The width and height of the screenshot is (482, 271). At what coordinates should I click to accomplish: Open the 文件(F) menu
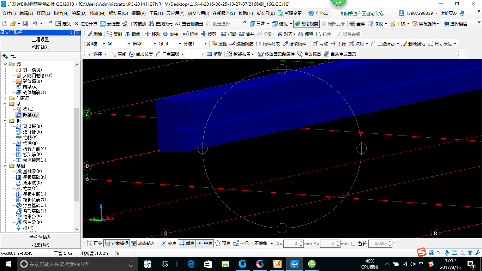coord(9,13)
